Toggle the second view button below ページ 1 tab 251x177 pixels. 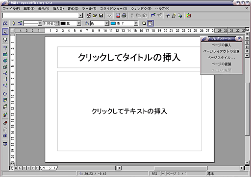pos(16,168)
